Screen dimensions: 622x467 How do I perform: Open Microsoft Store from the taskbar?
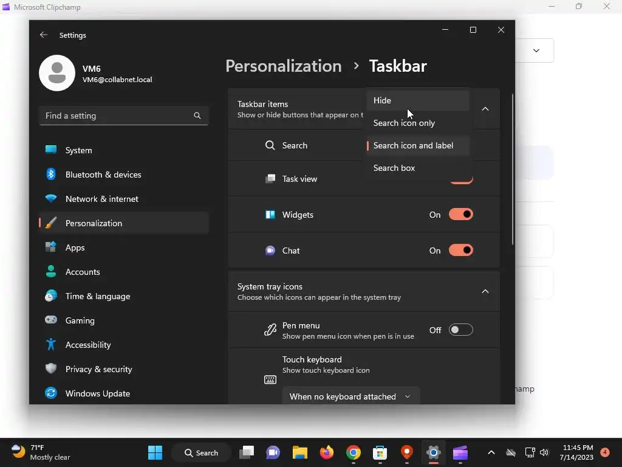(380, 452)
